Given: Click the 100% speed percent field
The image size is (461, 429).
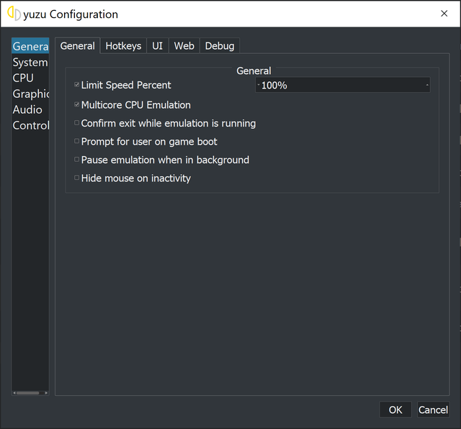Looking at the screenshot, I should pos(343,85).
